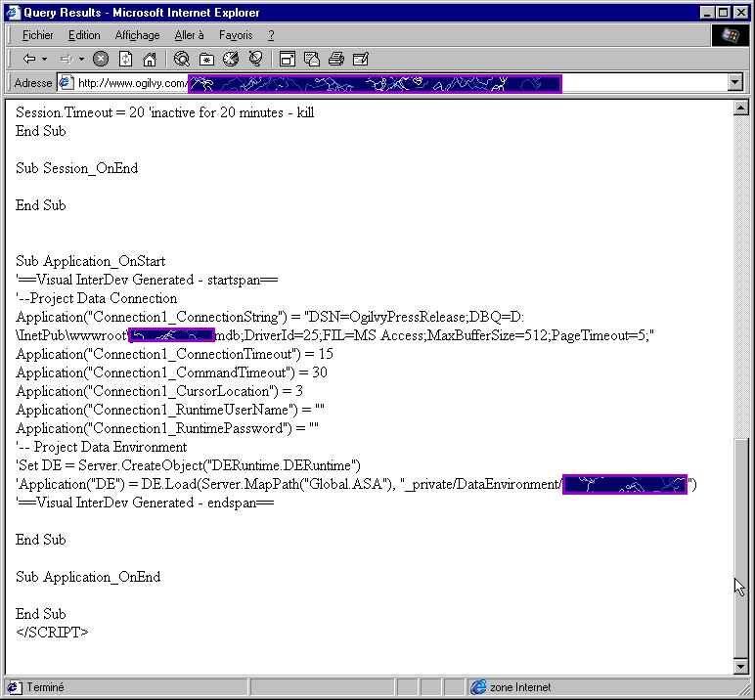Screen dimensions: 755x700
Task: Click the 'zone Internet' status text
Action: click(520, 687)
